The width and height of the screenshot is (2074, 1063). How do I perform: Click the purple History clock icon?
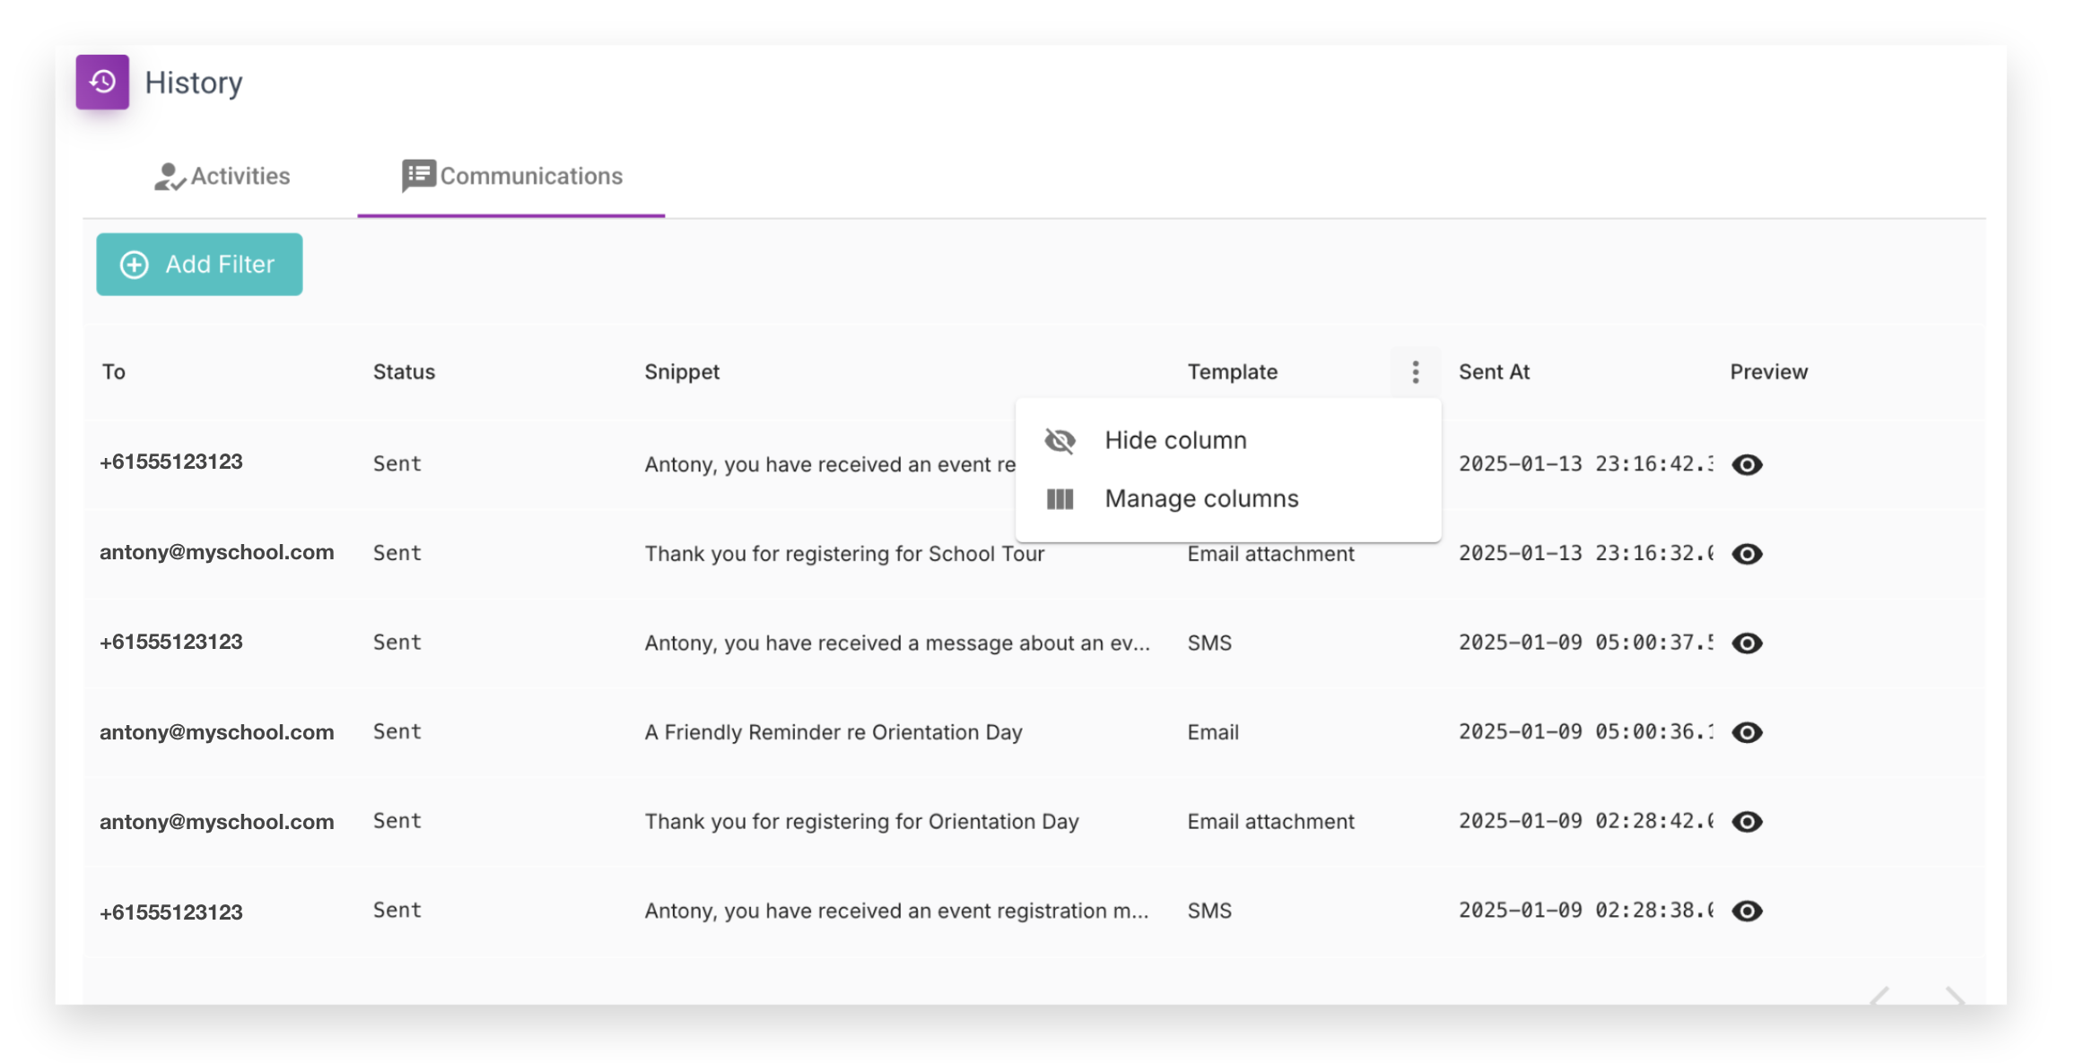click(102, 82)
